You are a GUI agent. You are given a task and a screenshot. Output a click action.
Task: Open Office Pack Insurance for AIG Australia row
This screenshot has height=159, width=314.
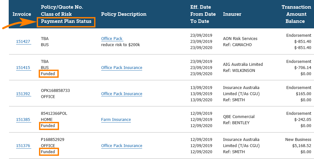(122, 68)
